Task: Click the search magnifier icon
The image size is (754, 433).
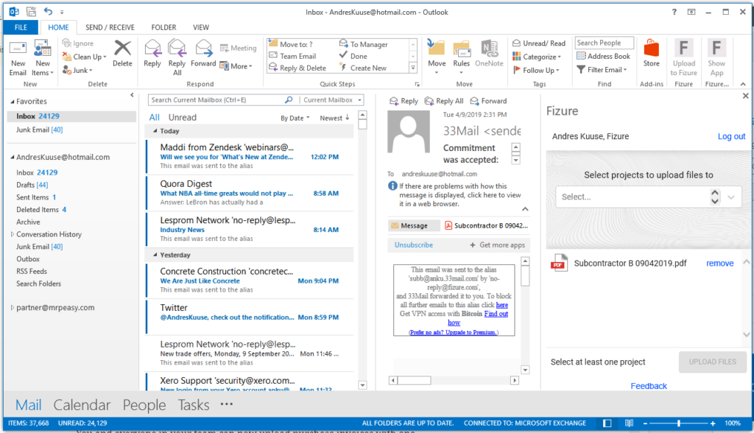Action: tap(289, 100)
